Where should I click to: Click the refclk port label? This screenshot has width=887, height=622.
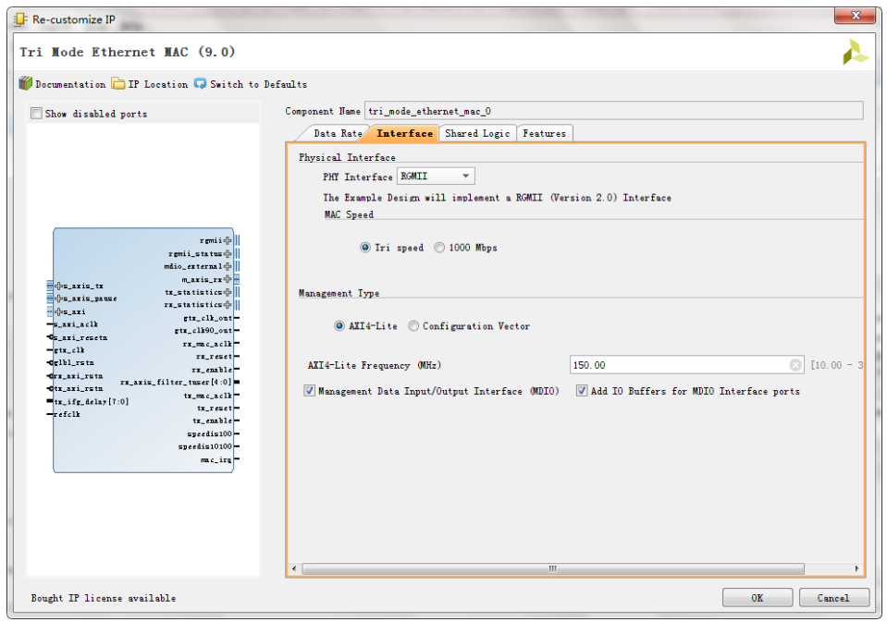67,414
